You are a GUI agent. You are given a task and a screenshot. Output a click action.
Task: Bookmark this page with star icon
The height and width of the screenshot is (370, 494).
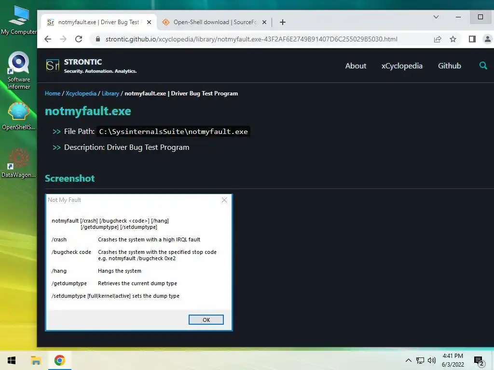click(453, 39)
